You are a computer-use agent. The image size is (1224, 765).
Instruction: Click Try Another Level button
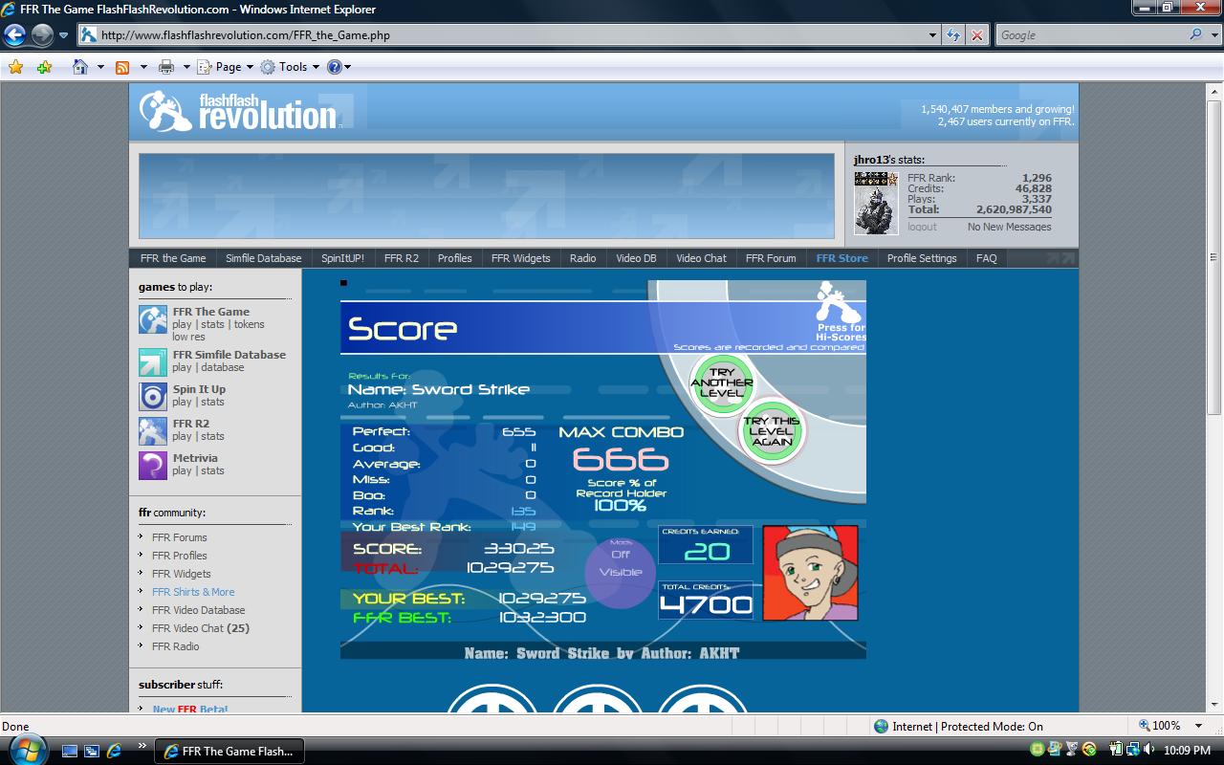tap(722, 383)
